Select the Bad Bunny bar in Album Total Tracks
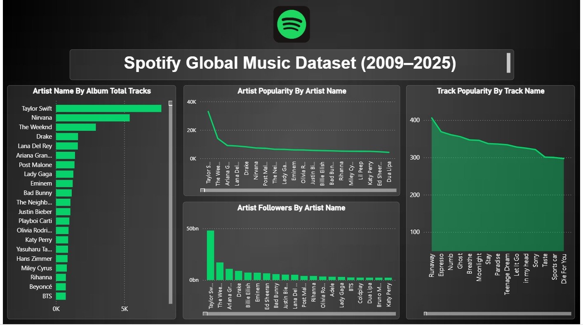The width and height of the screenshot is (583, 325). pos(64,193)
